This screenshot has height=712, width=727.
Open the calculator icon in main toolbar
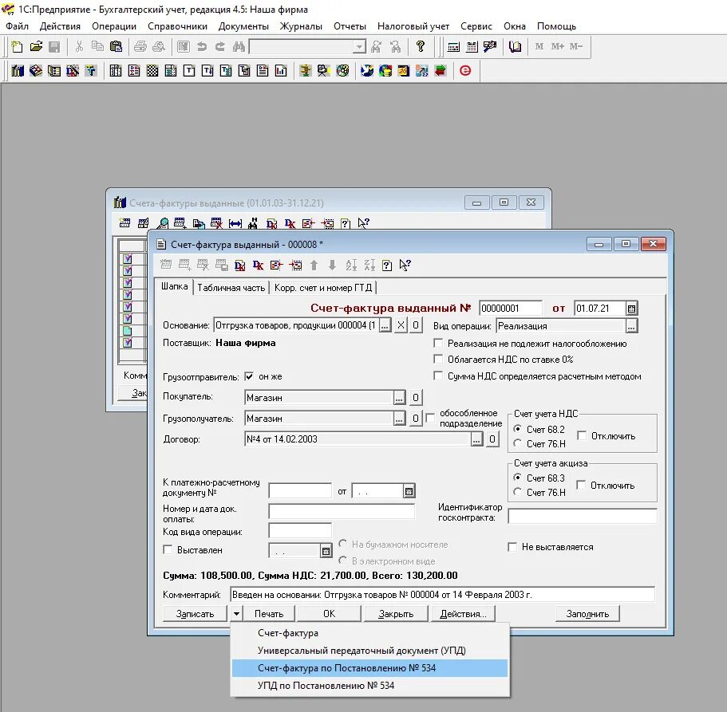tap(453, 46)
